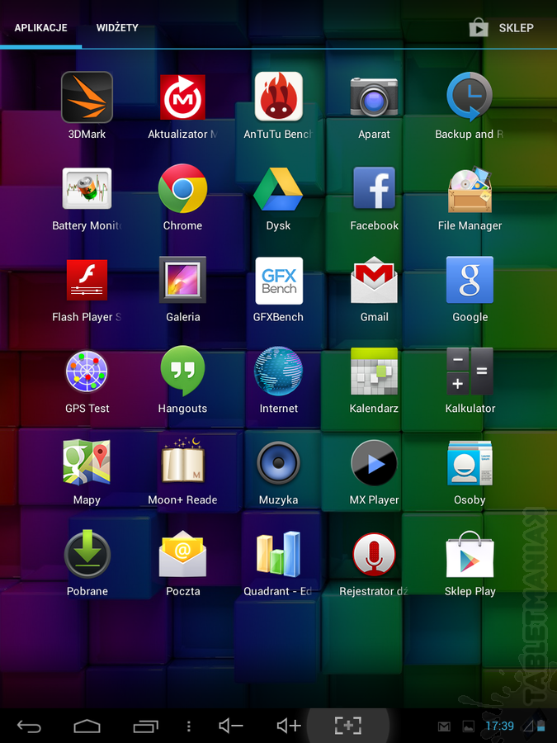
Task: Open Gmail notification in status bar
Action: pyautogui.click(x=444, y=726)
